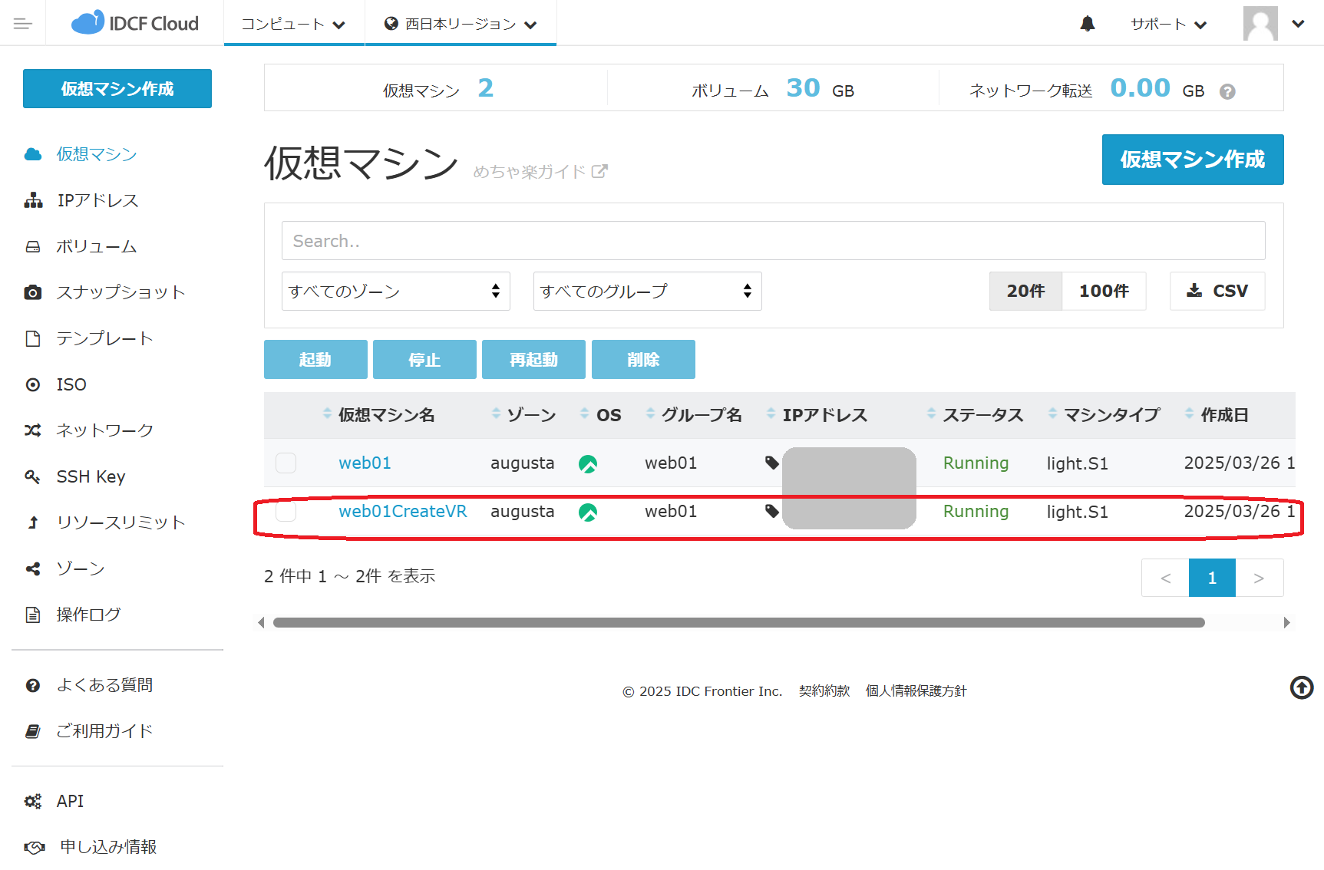The height and width of the screenshot is (870, 1324).
Task: Open the user avatar account icon
Action: click(1260, 24)
